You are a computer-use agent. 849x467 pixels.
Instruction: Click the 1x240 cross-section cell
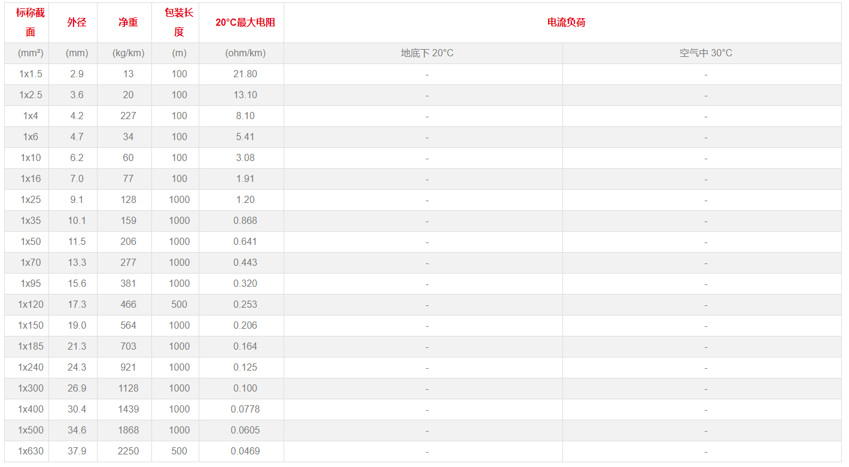pyautogui.click(x=31, y=367)
